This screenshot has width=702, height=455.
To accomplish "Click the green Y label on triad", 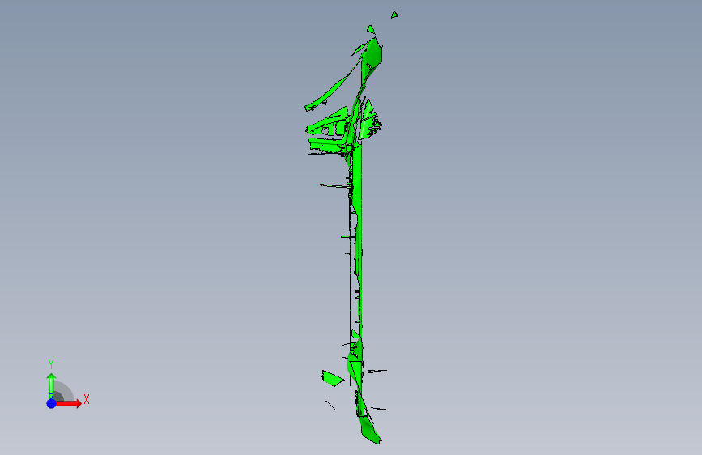I will tap(51, 364).
